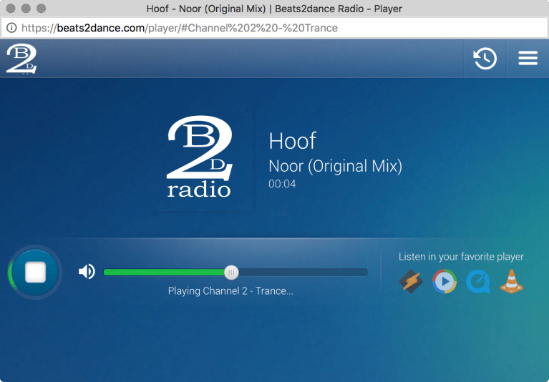Open stream in VLC media player

click(511, 281)
